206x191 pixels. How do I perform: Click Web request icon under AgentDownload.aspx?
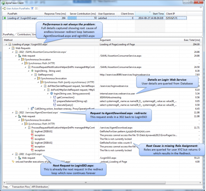coord(20,116)
